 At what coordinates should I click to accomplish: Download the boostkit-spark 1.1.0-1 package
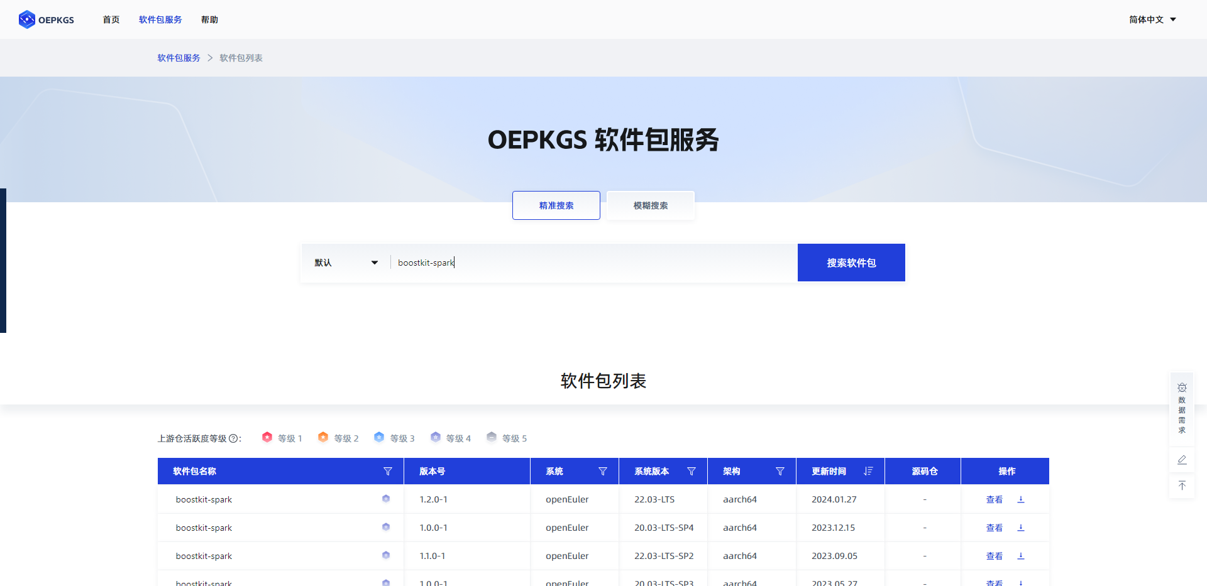pos(1021,556)
